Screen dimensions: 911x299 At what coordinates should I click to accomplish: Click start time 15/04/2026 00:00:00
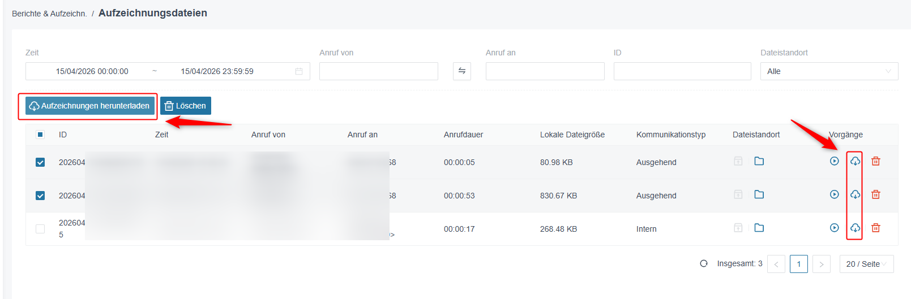(x=92, y=71)
